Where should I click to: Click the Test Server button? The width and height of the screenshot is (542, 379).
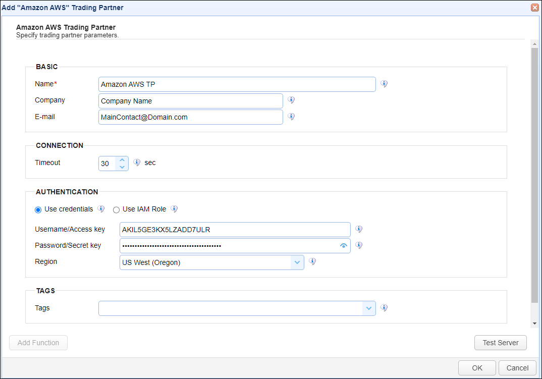coord(501,343)
